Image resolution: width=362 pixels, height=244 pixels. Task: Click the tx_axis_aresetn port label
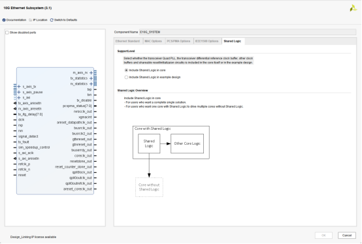[30, 103]
